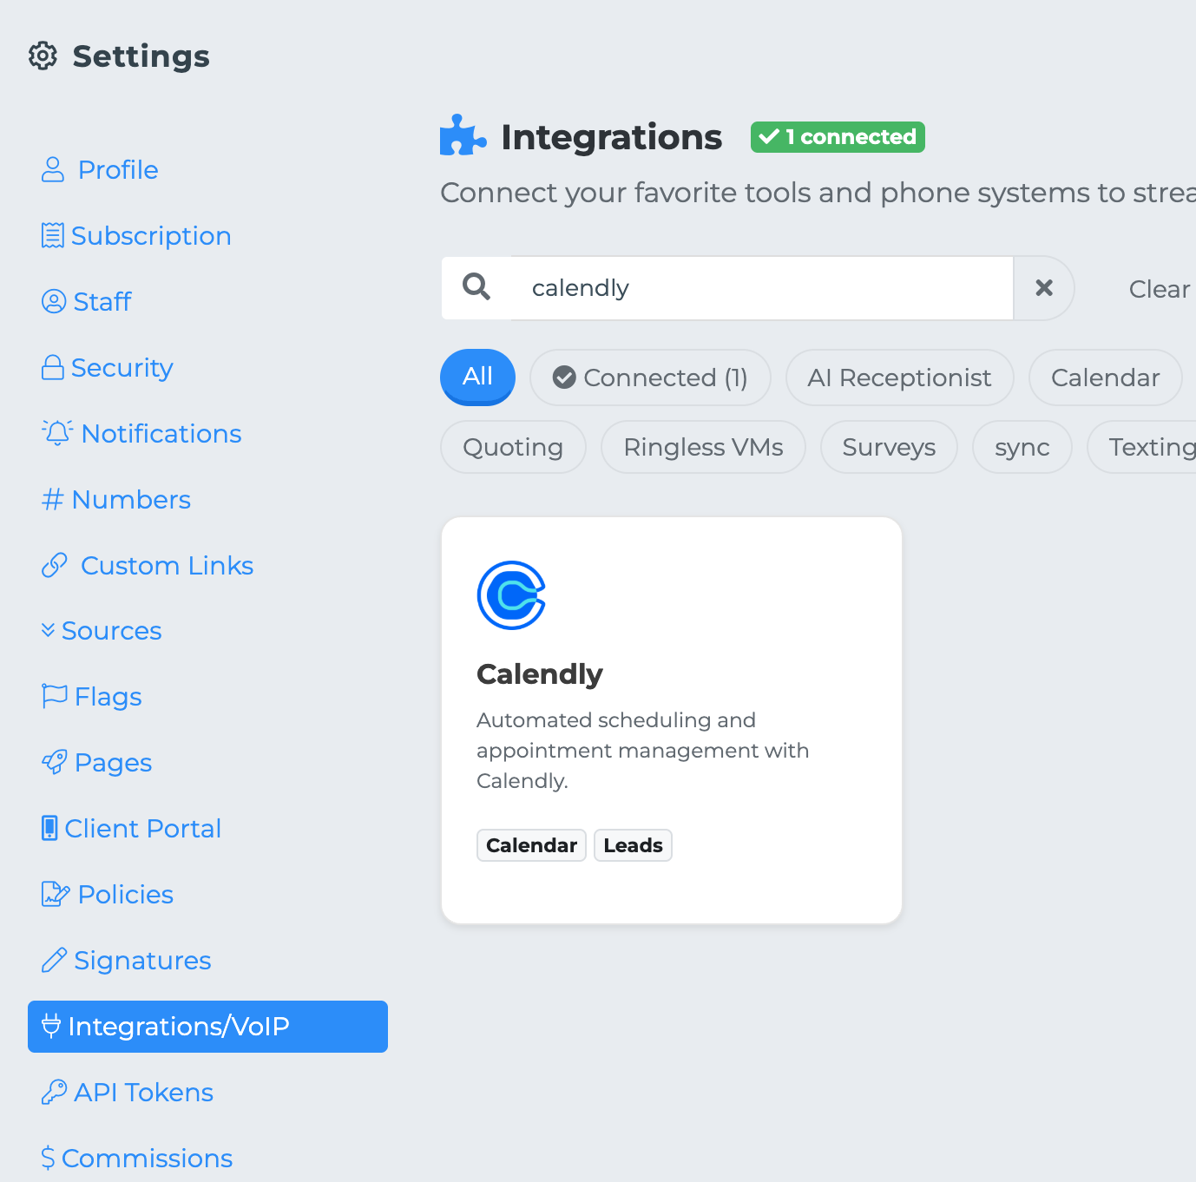Open the API Tokens page
The width and height of the screenshot is (1196, 1182).
pyautogui.click(x=143, y=1093)
